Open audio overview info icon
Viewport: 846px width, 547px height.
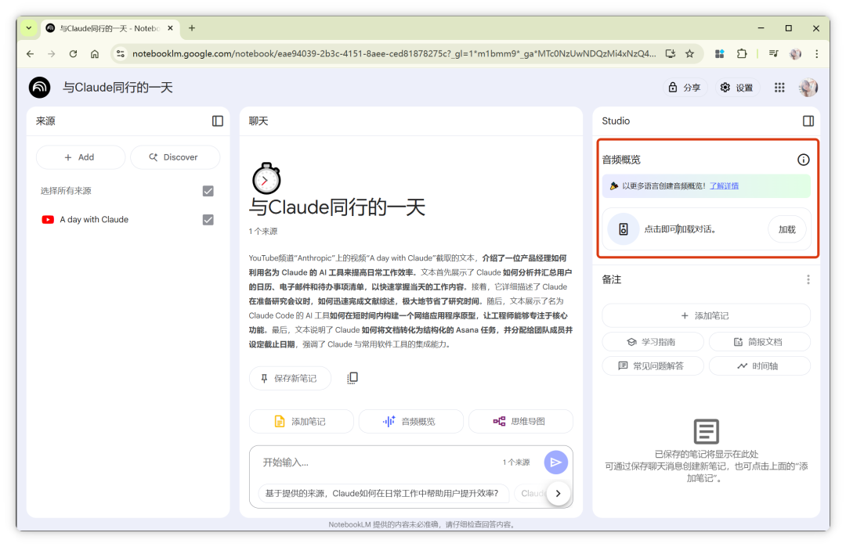pyautogui.click(x=803, y=160)
